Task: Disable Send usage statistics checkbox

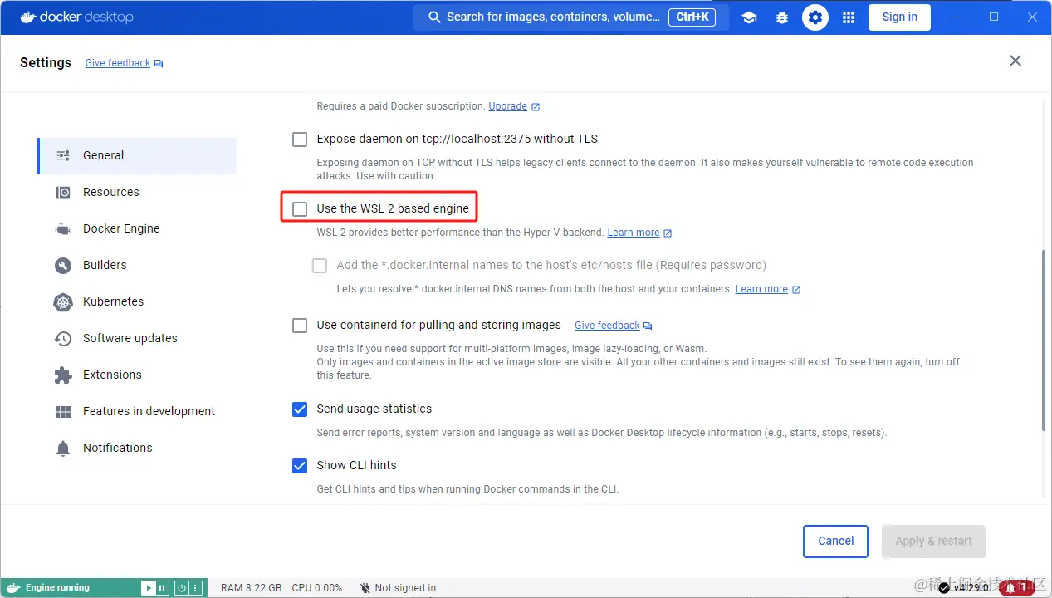Action: tap(300, 409)
